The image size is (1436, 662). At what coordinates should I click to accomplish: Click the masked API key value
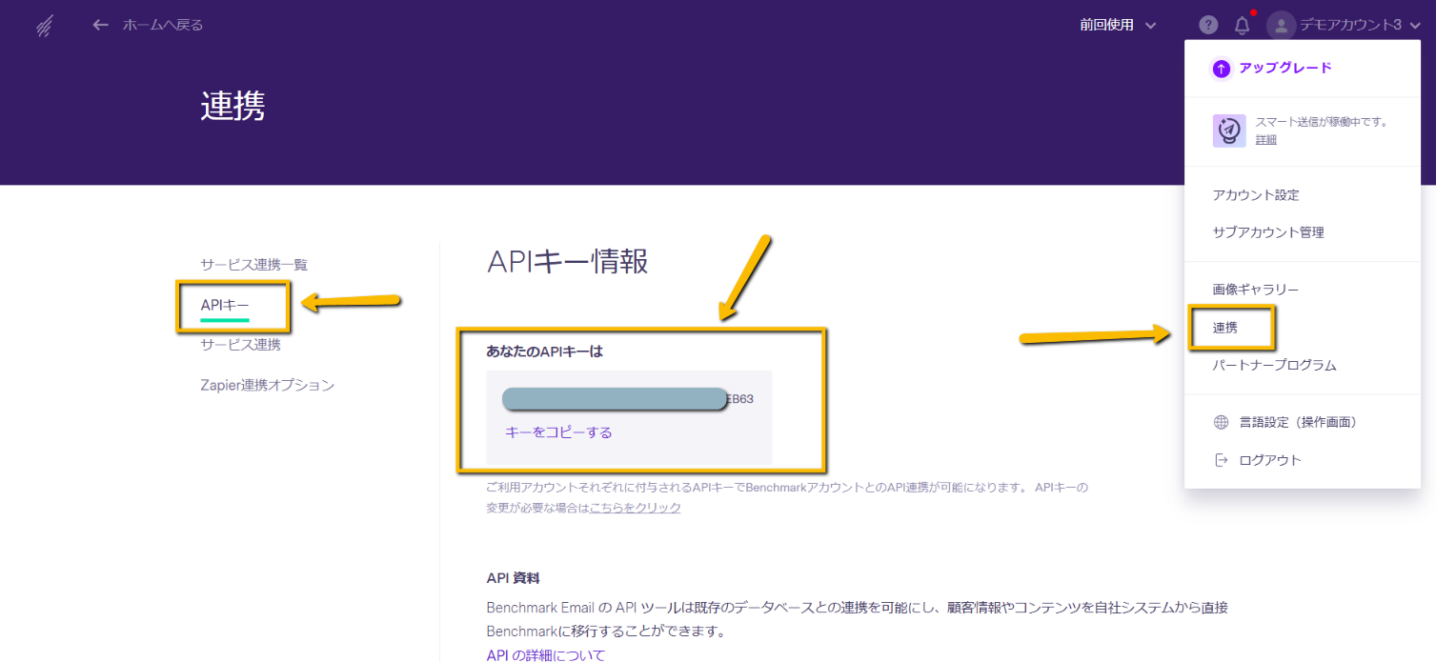click(x=628, y=399)
